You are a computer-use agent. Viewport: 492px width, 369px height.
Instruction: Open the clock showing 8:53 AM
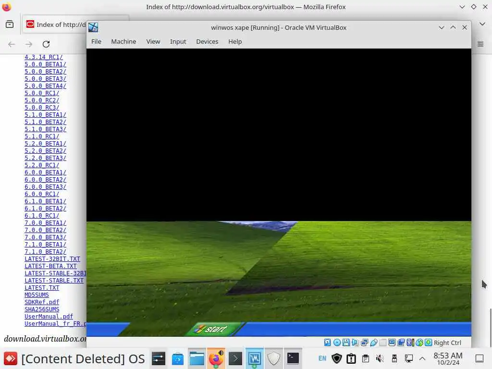(x=448, y=358)
